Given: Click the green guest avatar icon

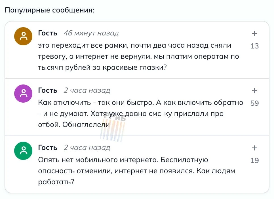Looking at the screenshot, I should 23,151.
